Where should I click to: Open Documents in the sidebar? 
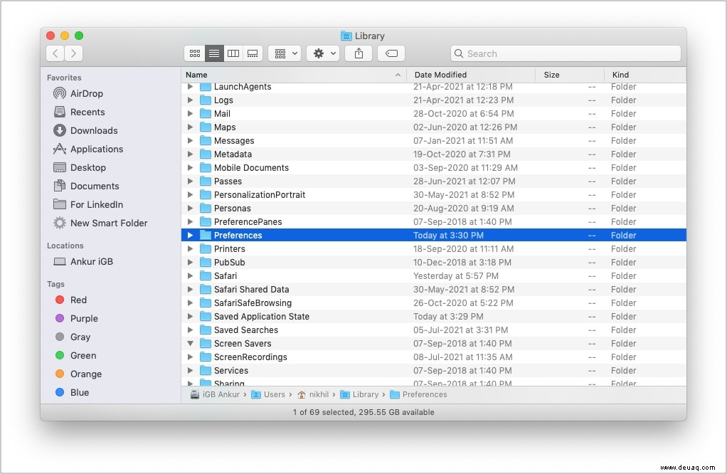[x=86, y=186]
